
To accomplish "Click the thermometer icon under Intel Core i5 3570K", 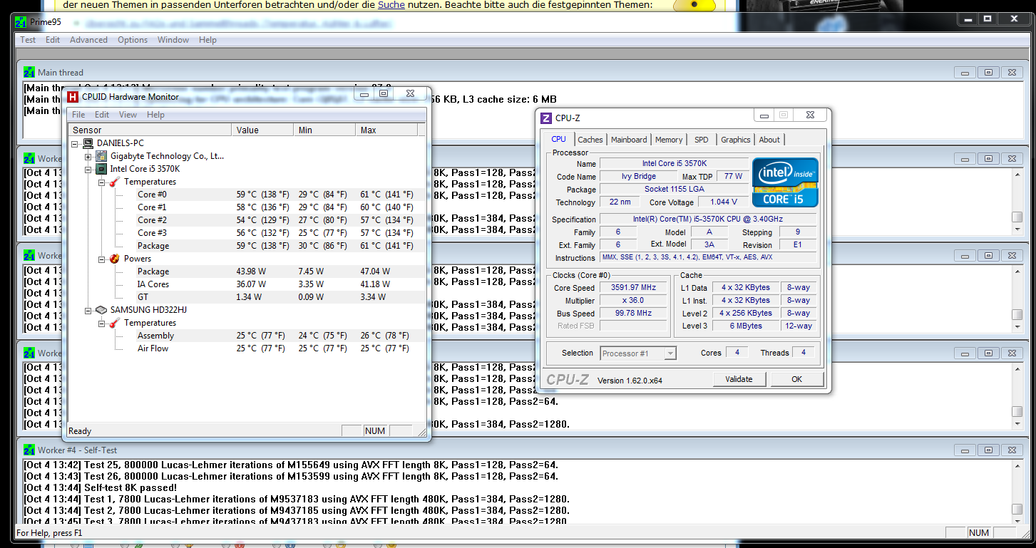I will (115, 182).
